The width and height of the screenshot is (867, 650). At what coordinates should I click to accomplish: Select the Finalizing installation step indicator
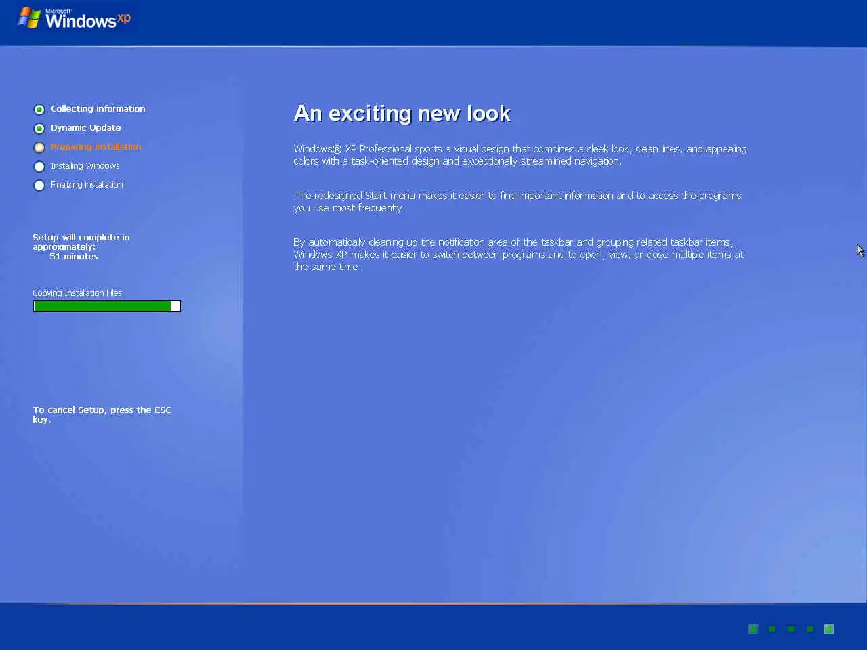(39, 185)
